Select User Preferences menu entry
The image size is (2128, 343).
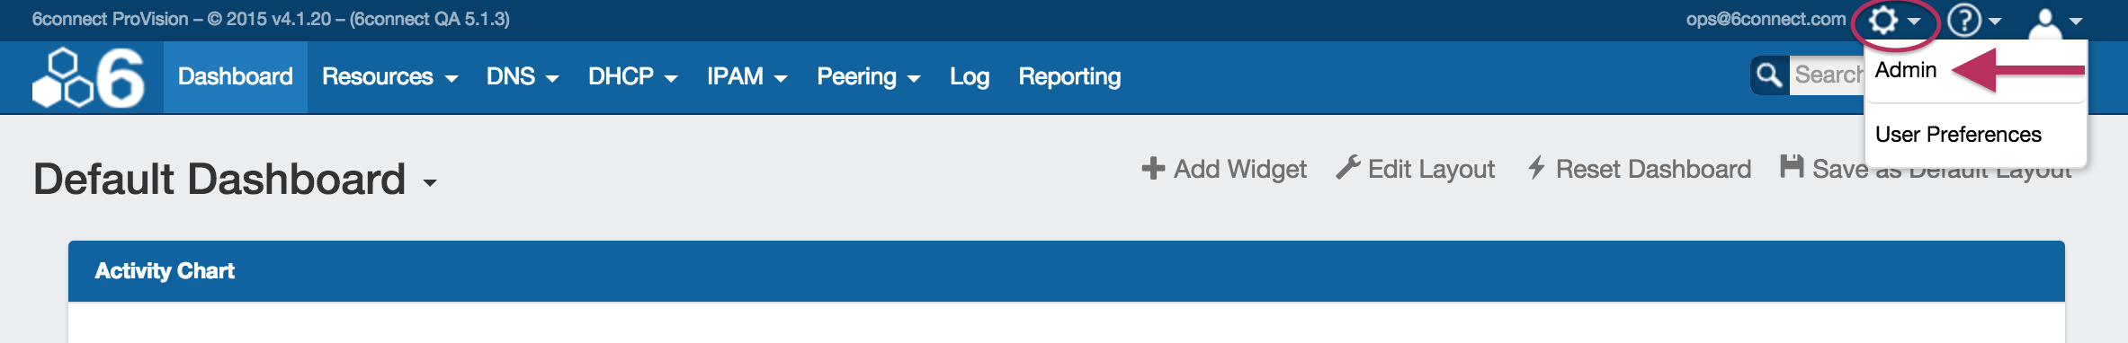pos(1958,135)
